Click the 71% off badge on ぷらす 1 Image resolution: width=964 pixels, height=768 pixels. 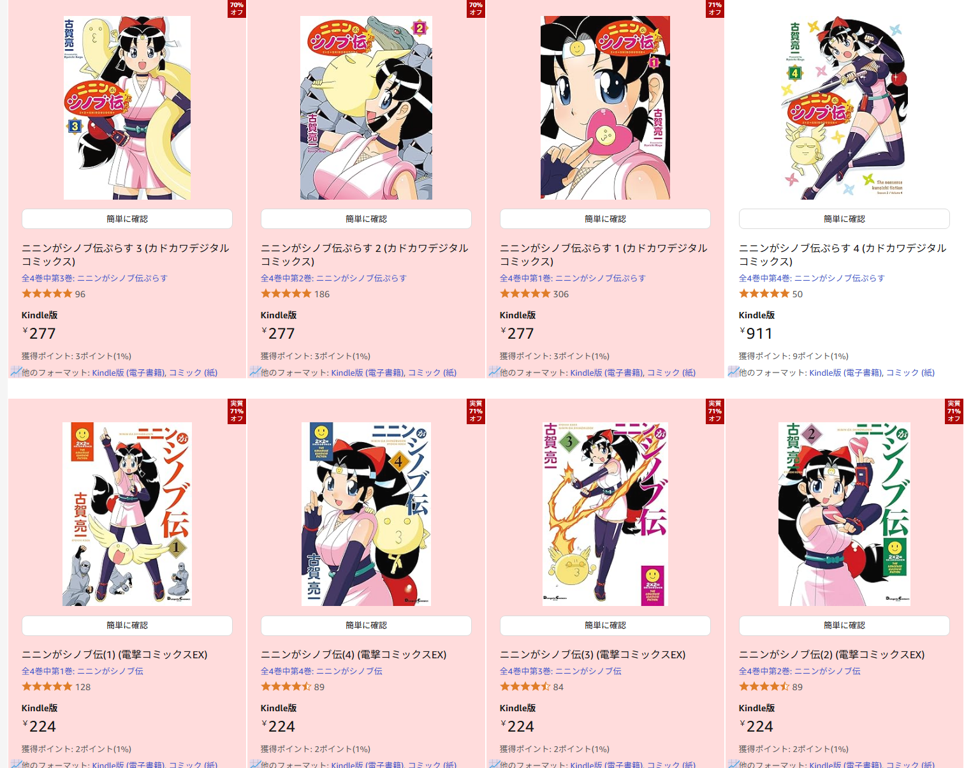(x=715, y=8)
